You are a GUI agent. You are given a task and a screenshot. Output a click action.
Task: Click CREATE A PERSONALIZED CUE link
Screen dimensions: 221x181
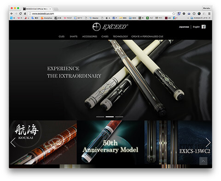point(147,36)
